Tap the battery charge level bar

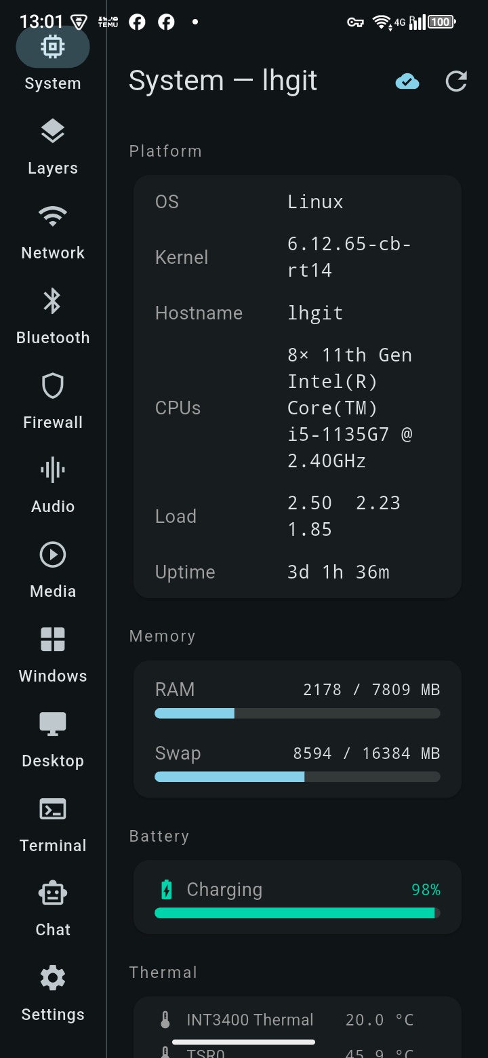tap(298, 913)
